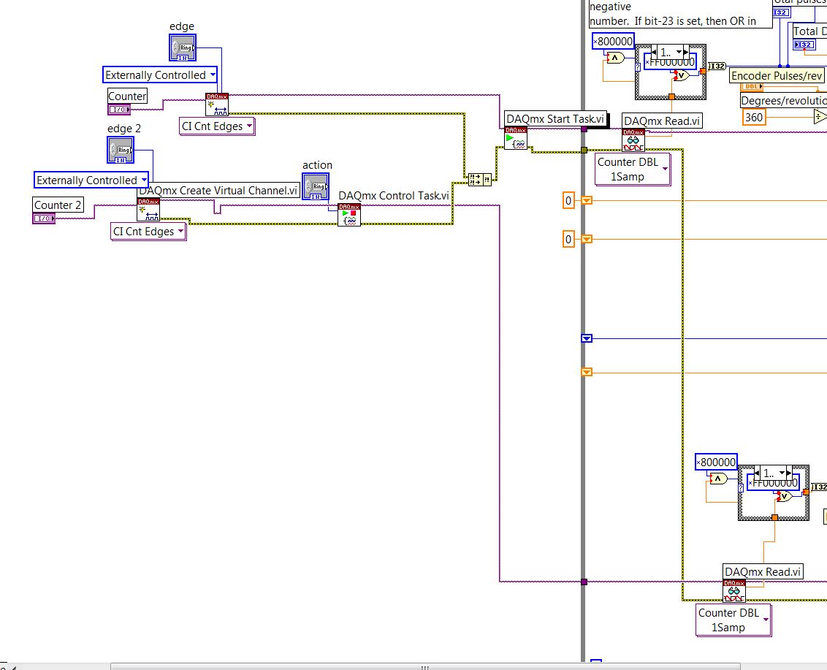Click the DAQmx Create Virtual Channel node for Counter 2

click(x=148, y=210)
